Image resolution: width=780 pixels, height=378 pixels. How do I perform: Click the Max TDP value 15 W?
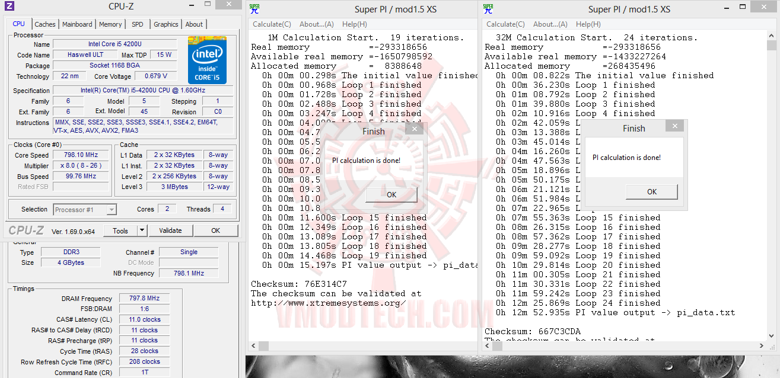coord(164,55)
